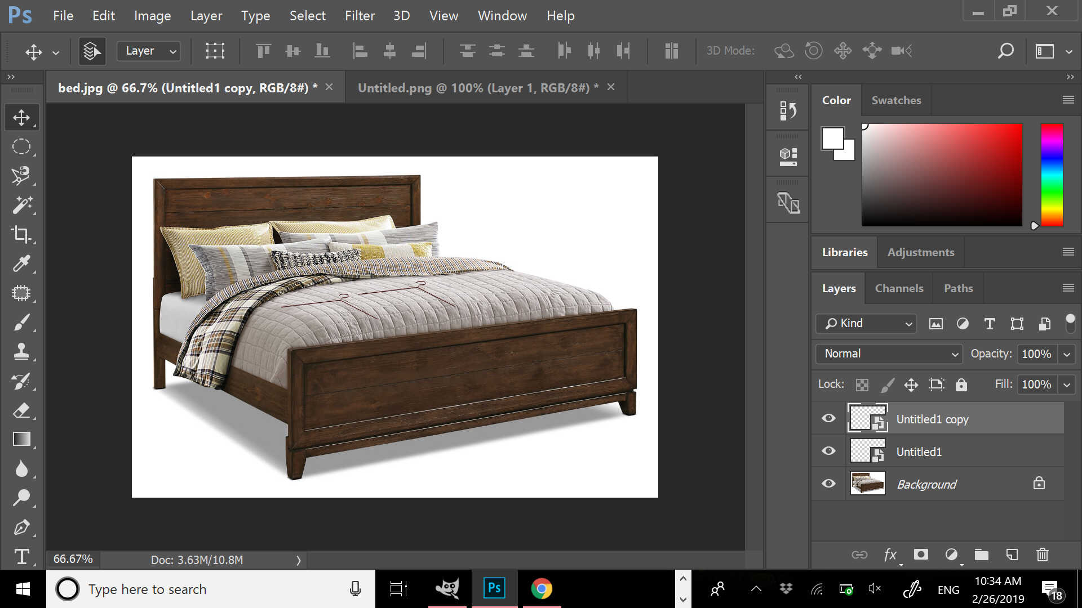Select the Eraser tool

[21, 410]
